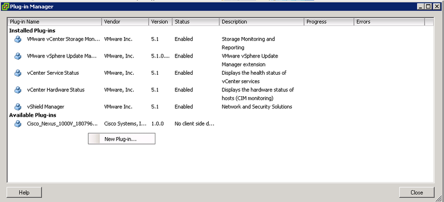Click the VMware Inc. vendor for vShield Manager

click(118, 107)
